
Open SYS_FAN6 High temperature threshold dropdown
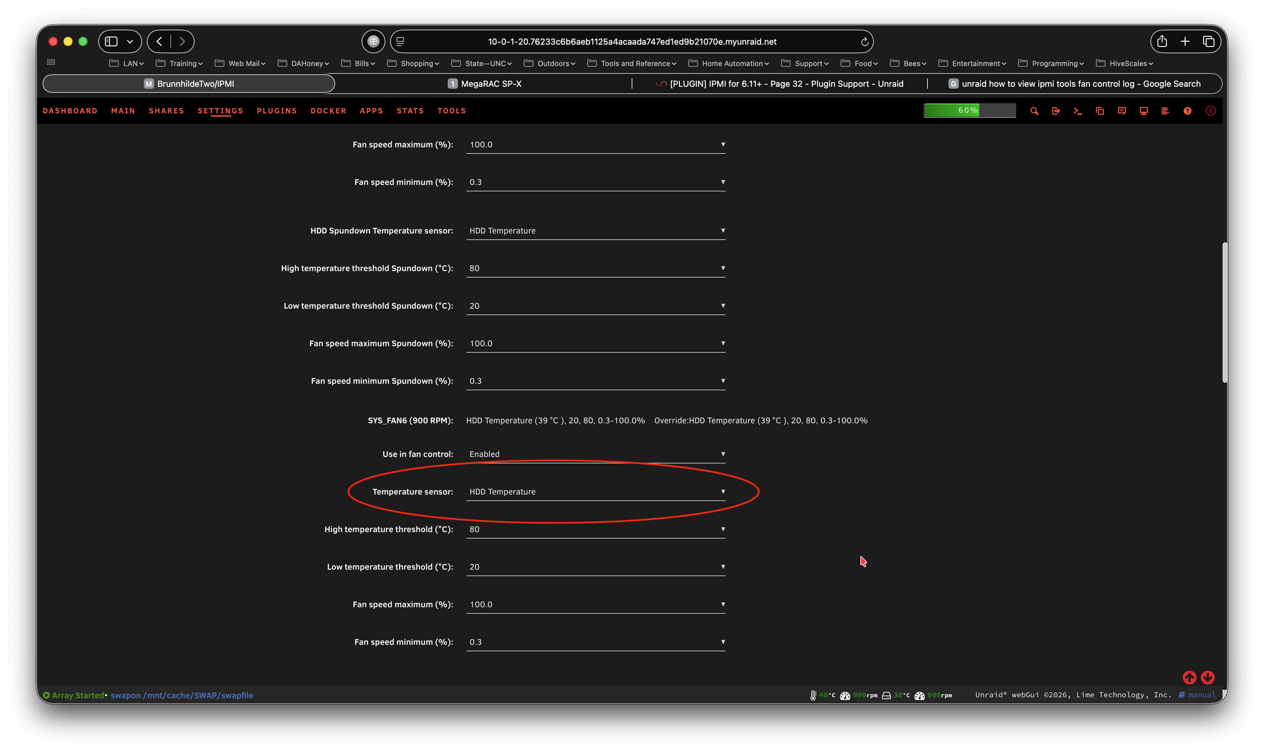coord(595,530)
